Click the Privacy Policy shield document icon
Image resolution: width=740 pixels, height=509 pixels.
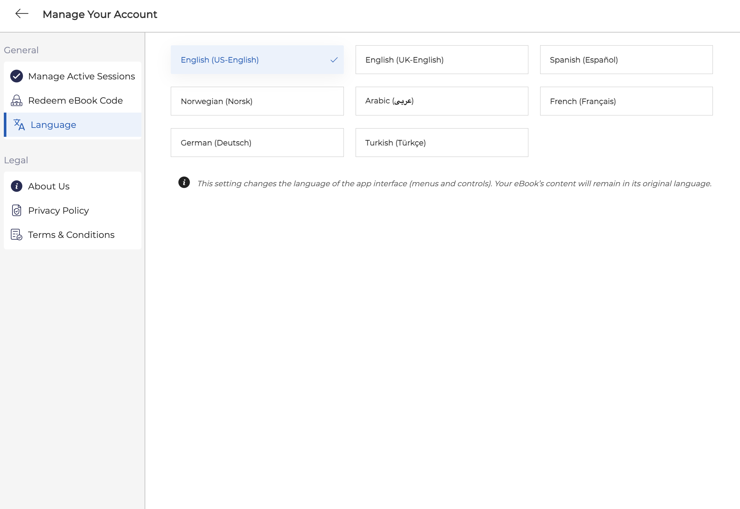pos(17,210)
